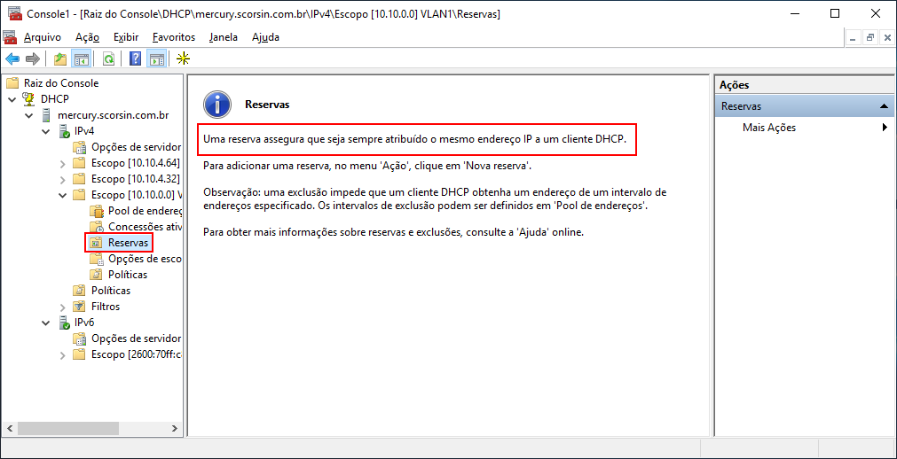The image size is (897, 459).
Task: Close the inner MDI console window
Action: [x=887, y=38]
